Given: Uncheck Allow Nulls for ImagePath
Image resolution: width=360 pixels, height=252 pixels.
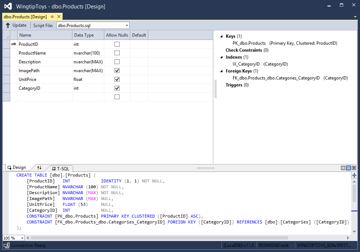Looking at the screenshot, I should click(x=116, y=70).
